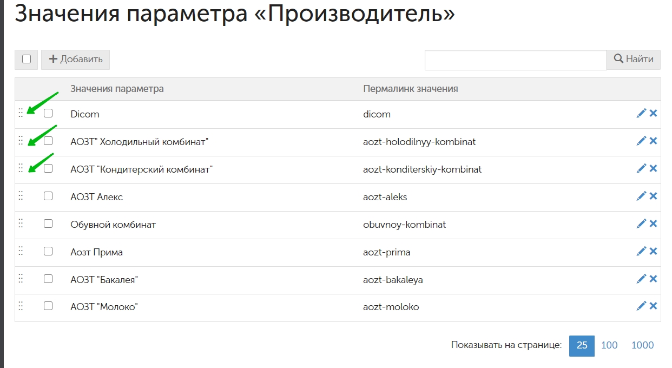Click the pencil icon for АОЗТ Алекс
Viewport: 672px width, 368px height.
(x=641, y=196)
